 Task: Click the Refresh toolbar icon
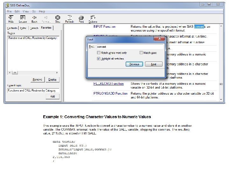[x=70, y=19]
